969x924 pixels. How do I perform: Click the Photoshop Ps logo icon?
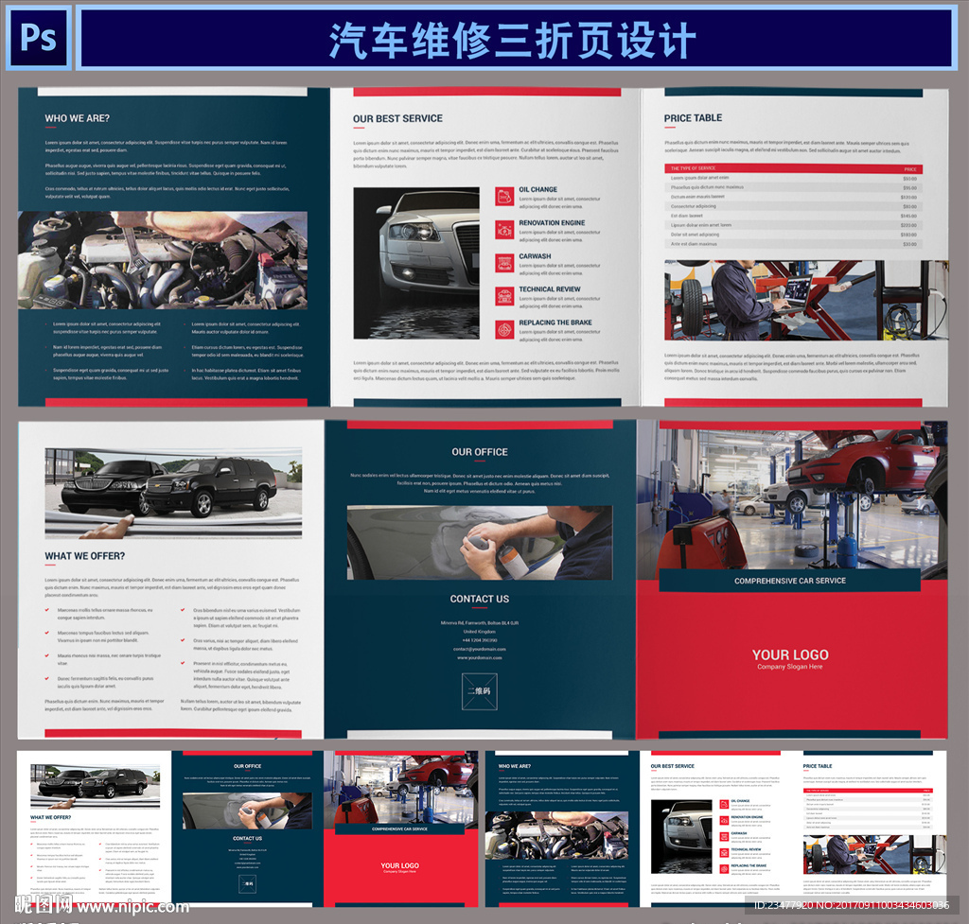38,38
